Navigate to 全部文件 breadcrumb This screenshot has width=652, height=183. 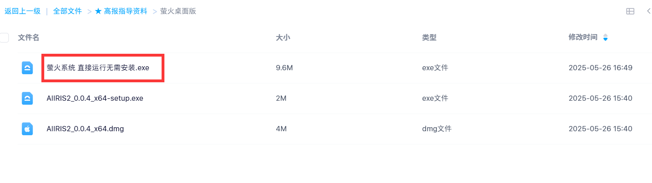pyautogui.click(x=68, y=11)
